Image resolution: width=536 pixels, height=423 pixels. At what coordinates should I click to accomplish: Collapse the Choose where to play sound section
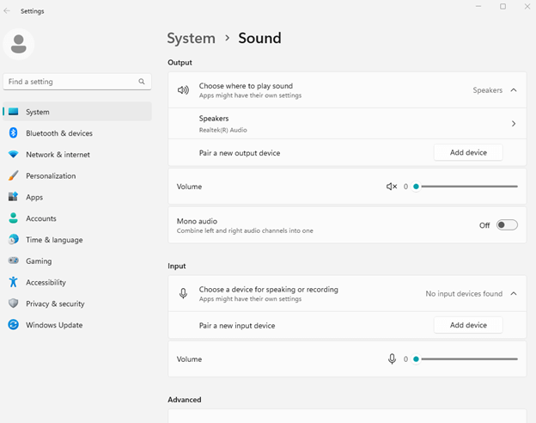coord(514,90)
